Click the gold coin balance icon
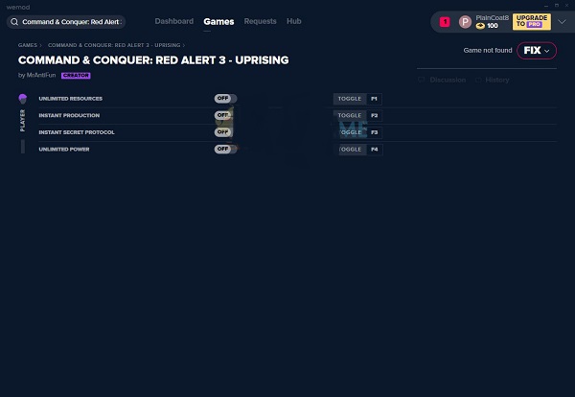Image resolution: width=575 pixels, height=397 pixels. [x=480, y=26]
